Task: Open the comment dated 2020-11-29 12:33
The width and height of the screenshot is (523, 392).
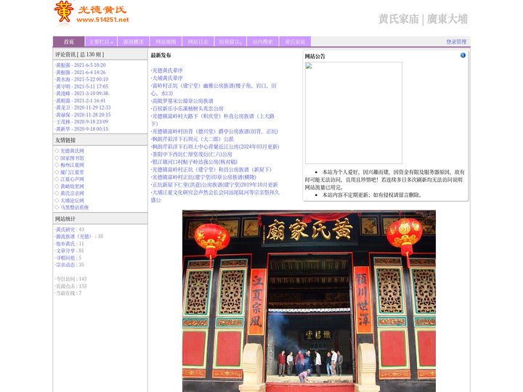Action: [x=83, y=107]
